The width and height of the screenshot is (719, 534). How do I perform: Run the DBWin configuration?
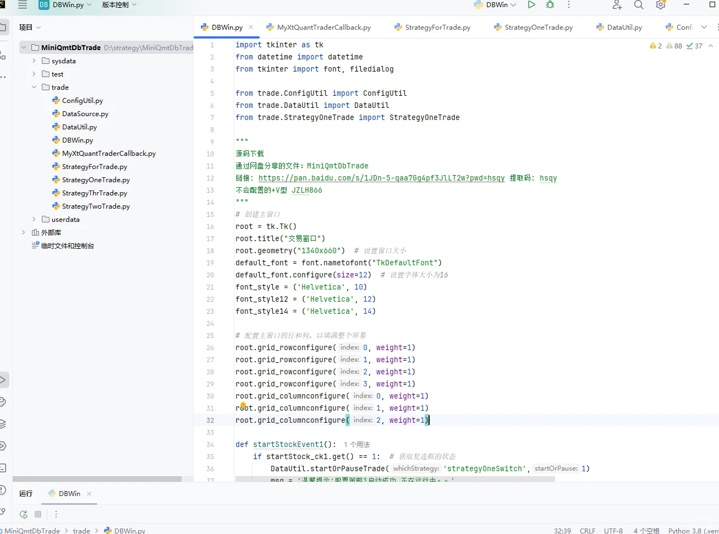531,5
